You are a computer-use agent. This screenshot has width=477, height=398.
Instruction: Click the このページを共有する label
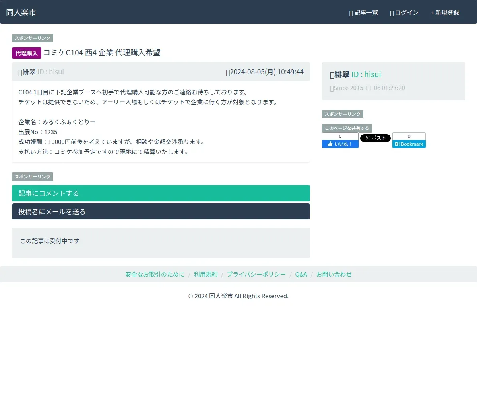click(347, 128)
